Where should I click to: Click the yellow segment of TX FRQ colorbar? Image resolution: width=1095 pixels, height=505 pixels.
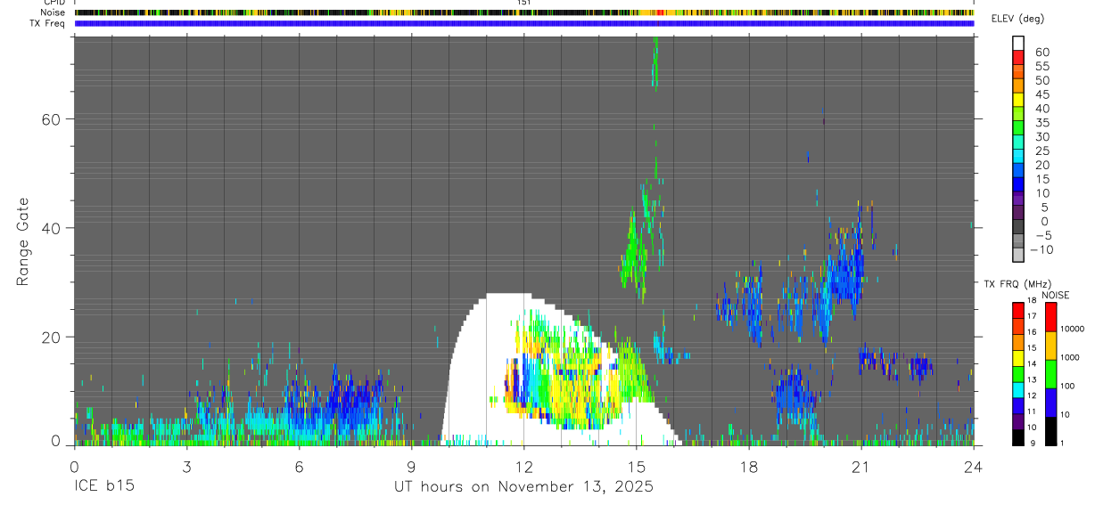1018,358
